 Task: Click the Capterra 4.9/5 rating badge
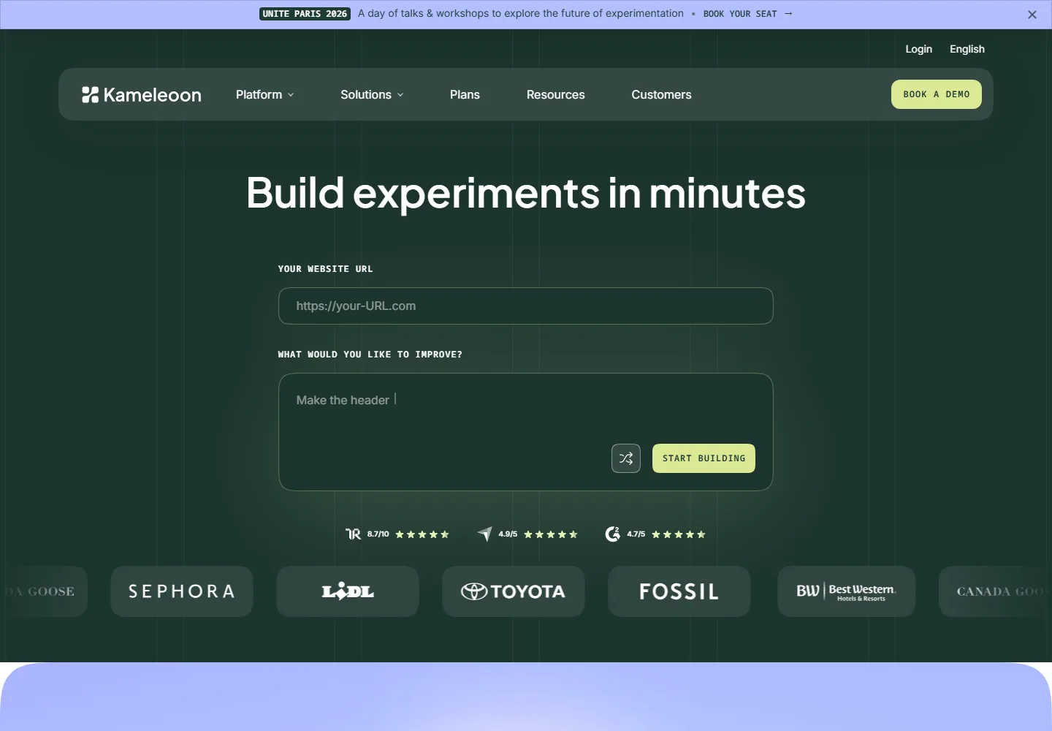527,534
